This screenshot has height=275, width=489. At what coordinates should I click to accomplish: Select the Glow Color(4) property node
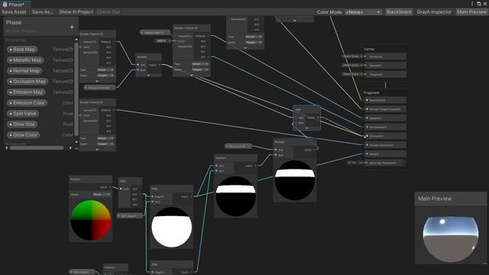(x=238, y=146)
